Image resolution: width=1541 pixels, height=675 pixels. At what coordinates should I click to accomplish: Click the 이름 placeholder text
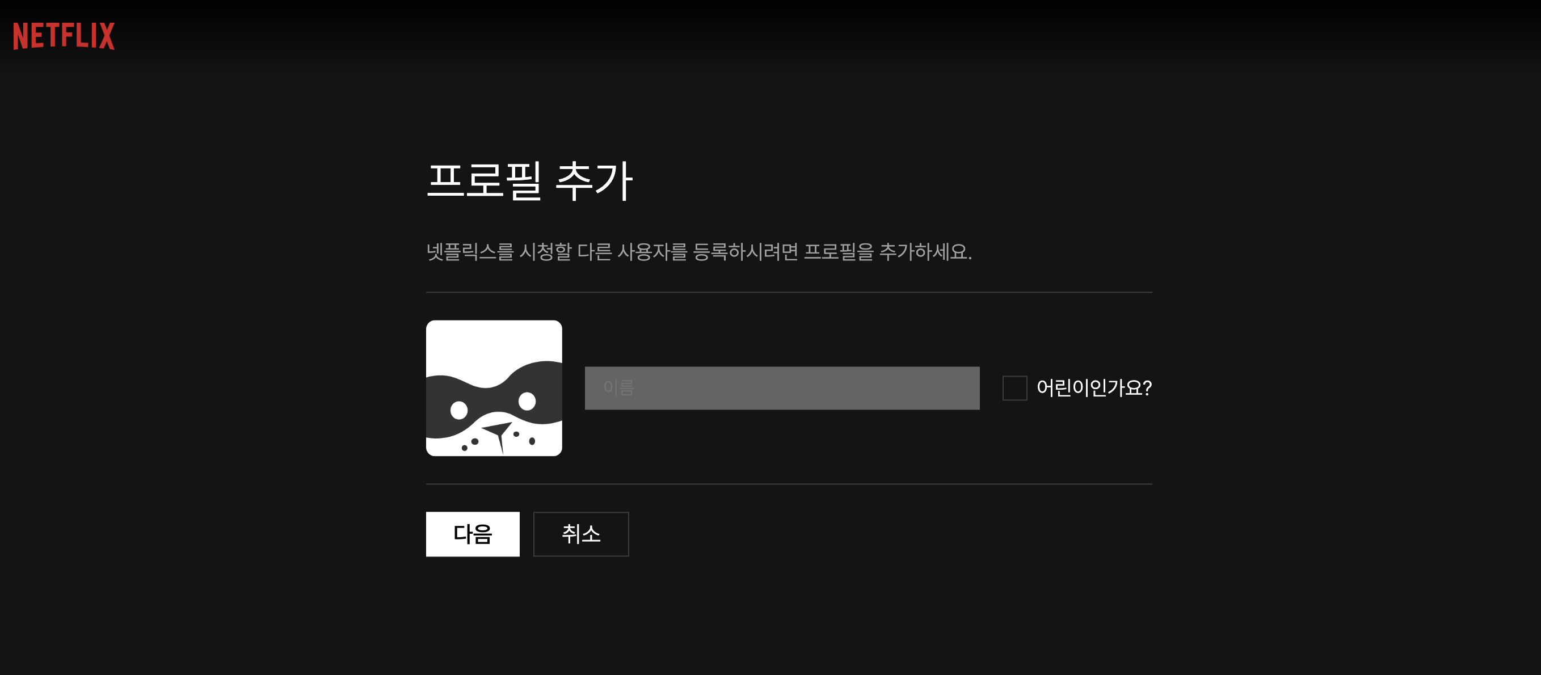[x=618, y=388]
